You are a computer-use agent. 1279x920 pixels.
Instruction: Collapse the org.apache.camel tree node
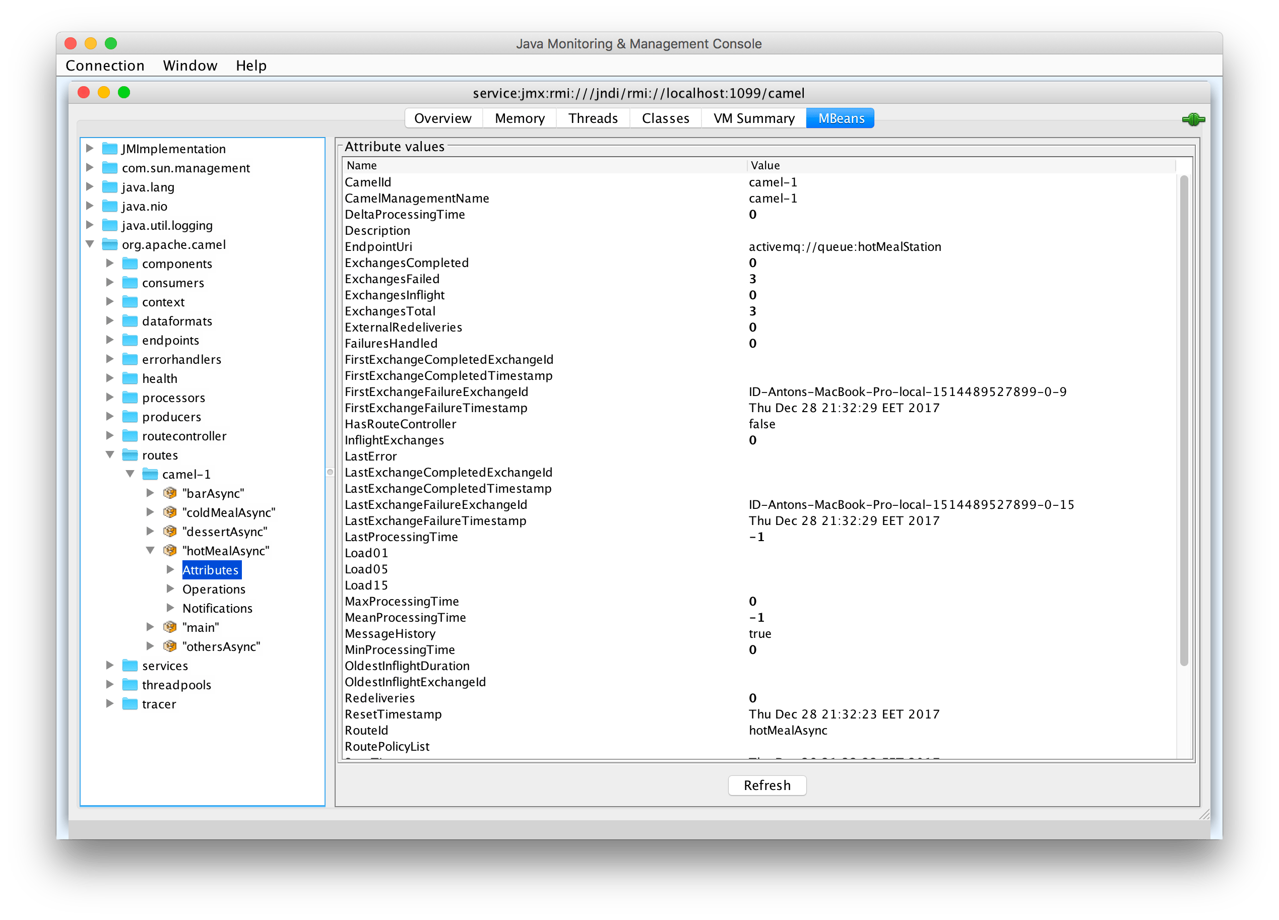(90, 244)
